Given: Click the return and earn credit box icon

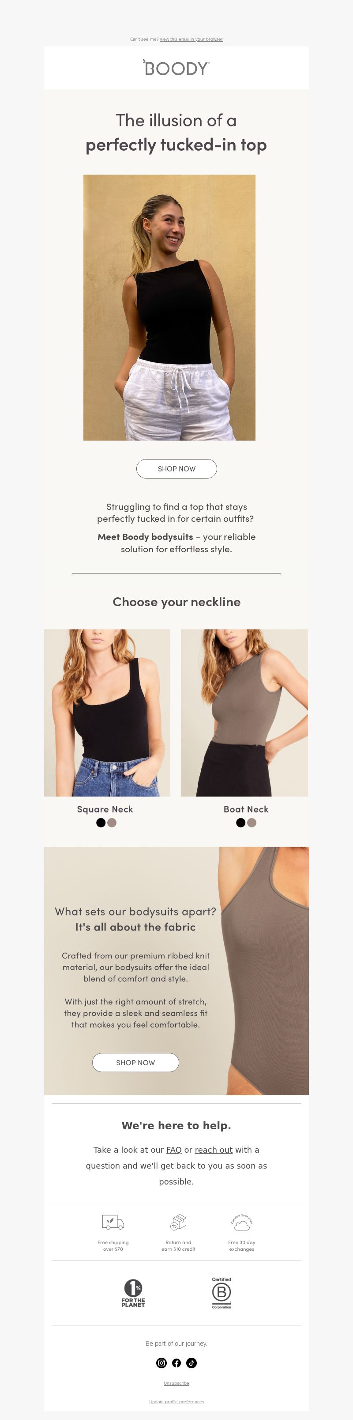Looking at the screenshot, I should [178, 1222].
